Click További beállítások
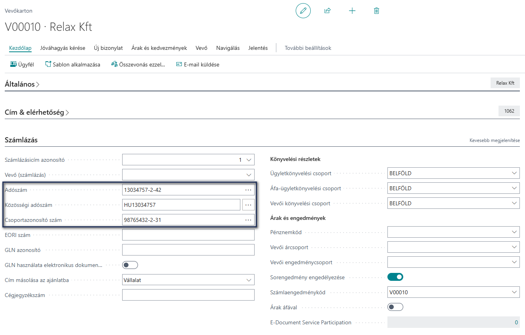The width and height of the screenshot is (525, 335). pos(308,48)
